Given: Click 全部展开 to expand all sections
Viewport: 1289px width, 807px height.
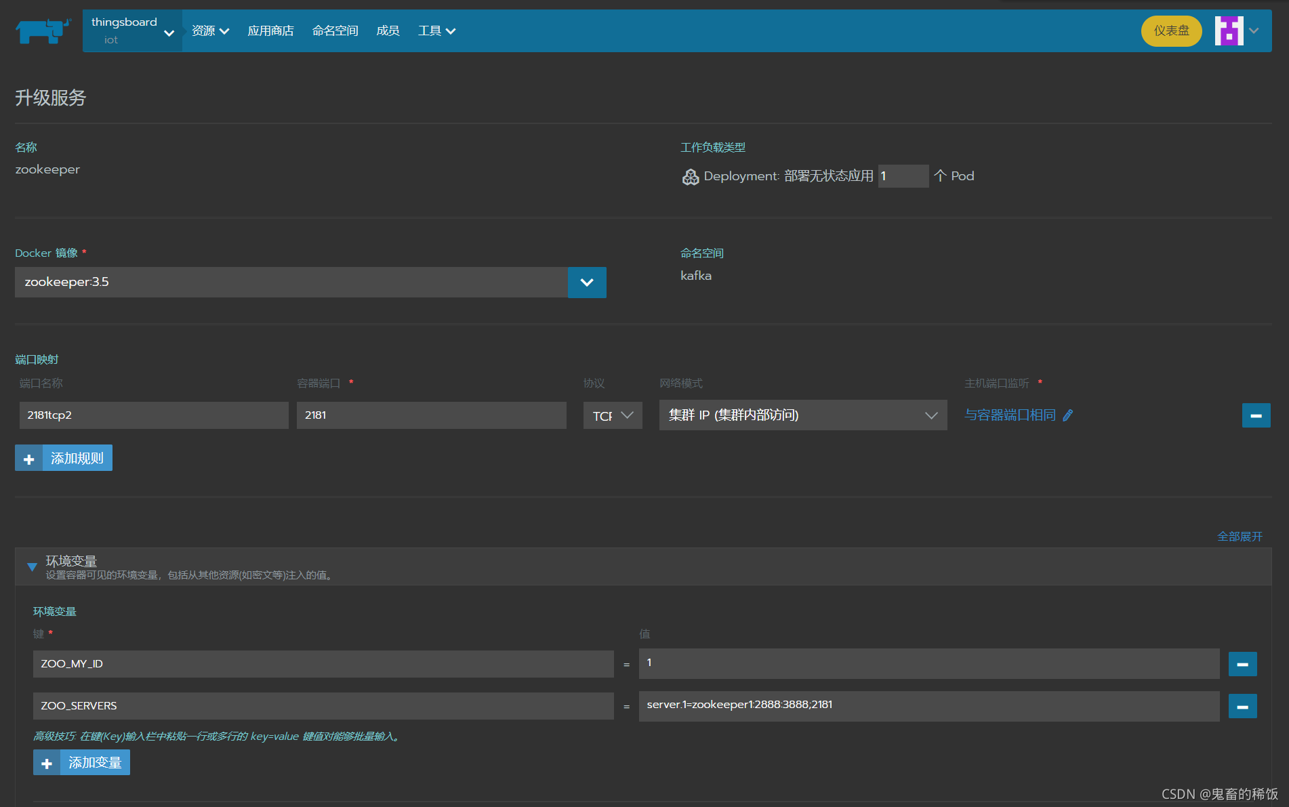Looking at the screenshot, I should tap(1240, 536).
